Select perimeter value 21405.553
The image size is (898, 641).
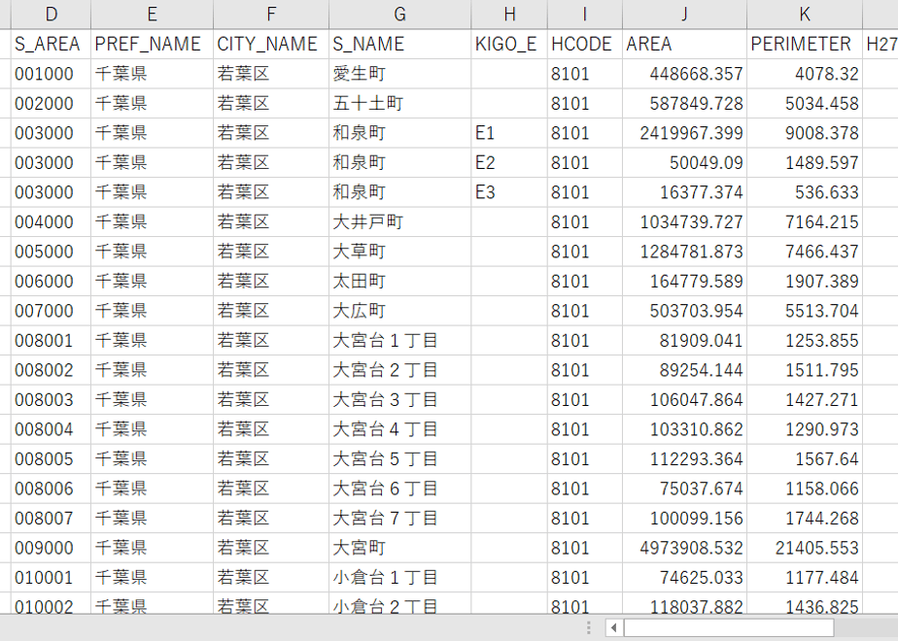805,548
